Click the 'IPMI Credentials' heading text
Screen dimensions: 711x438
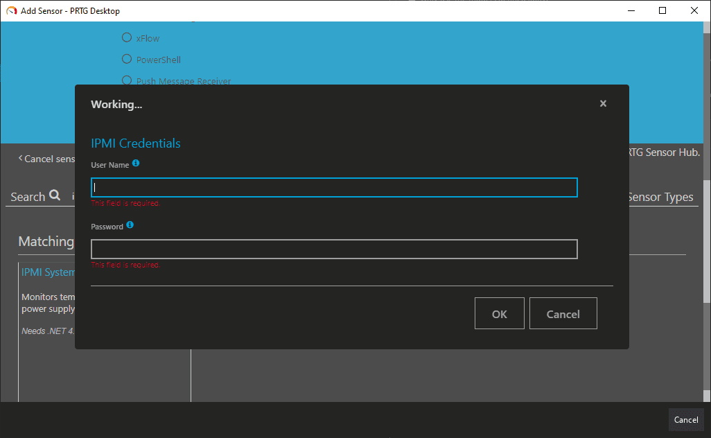[x=136, y=143]
